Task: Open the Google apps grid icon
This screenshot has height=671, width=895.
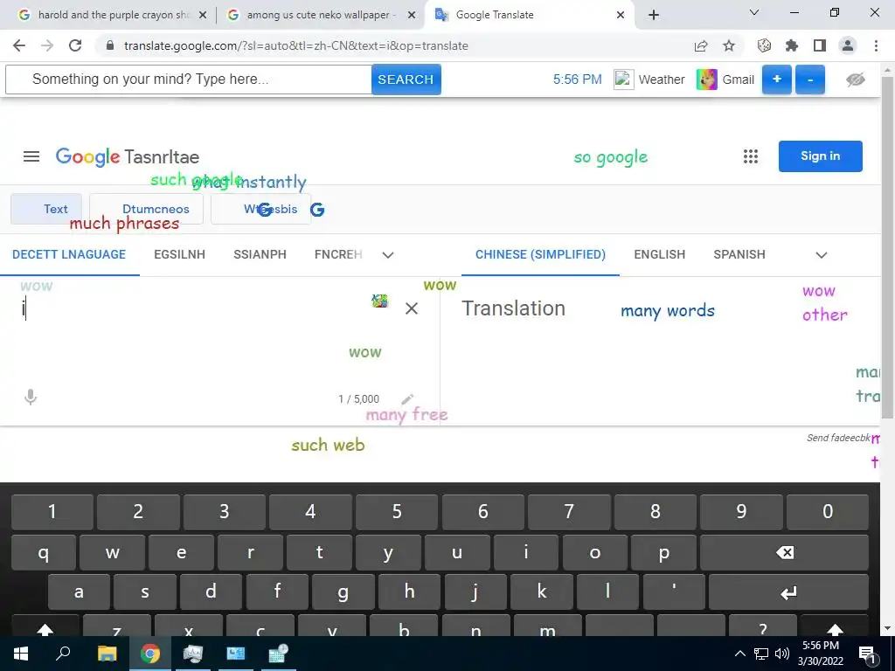Action: (x=751, y=156)
